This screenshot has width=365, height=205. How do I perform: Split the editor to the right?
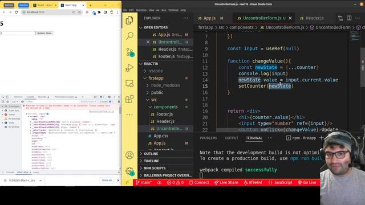point(349,18)
